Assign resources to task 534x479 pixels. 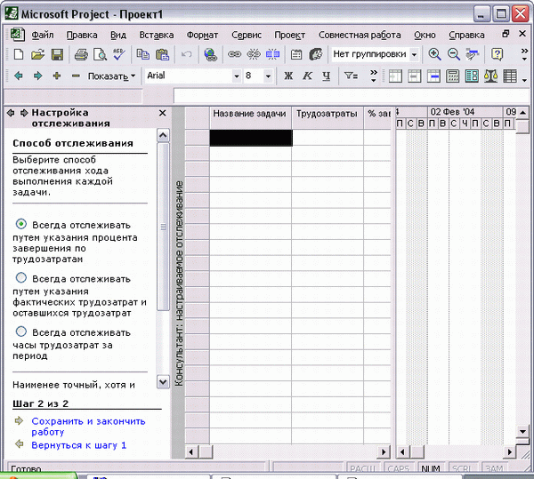coord(316,54)
